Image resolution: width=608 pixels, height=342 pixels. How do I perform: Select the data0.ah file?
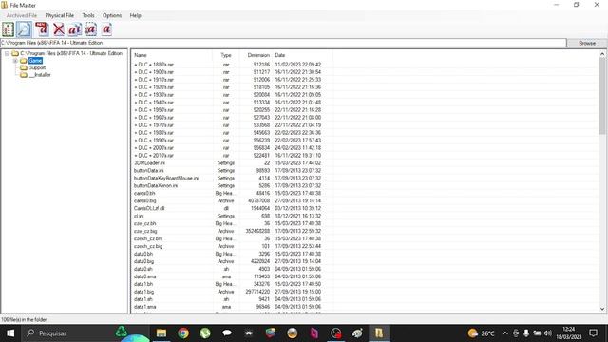[143, 269]
